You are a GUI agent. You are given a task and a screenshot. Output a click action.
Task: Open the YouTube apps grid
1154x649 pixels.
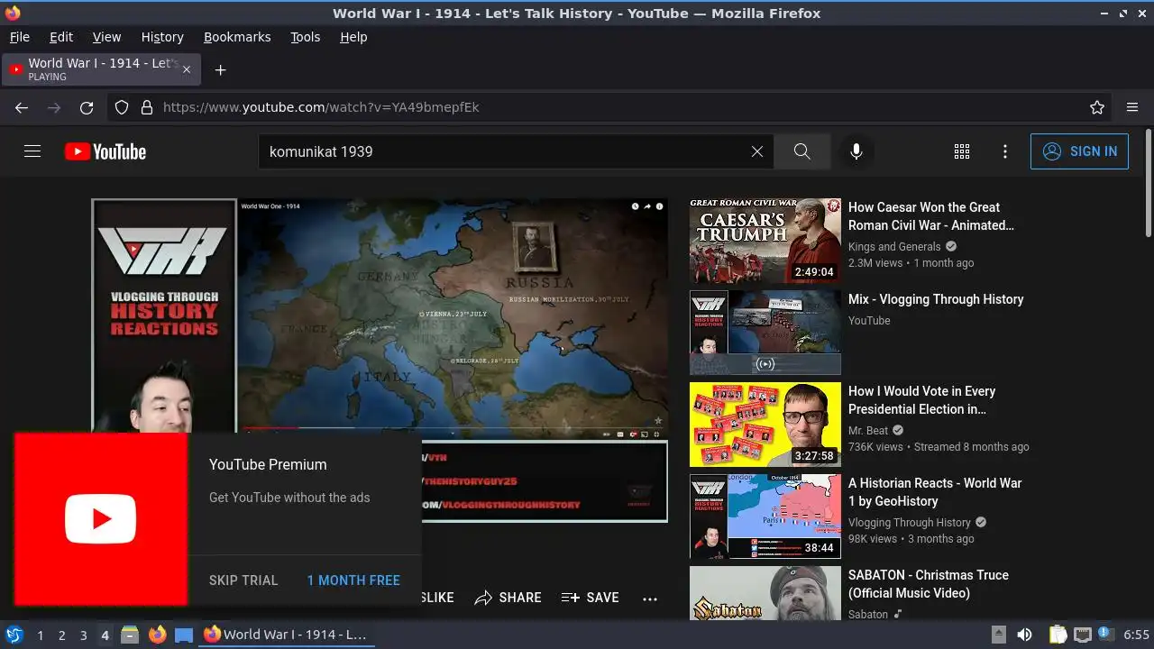click(x=962, y=151)
